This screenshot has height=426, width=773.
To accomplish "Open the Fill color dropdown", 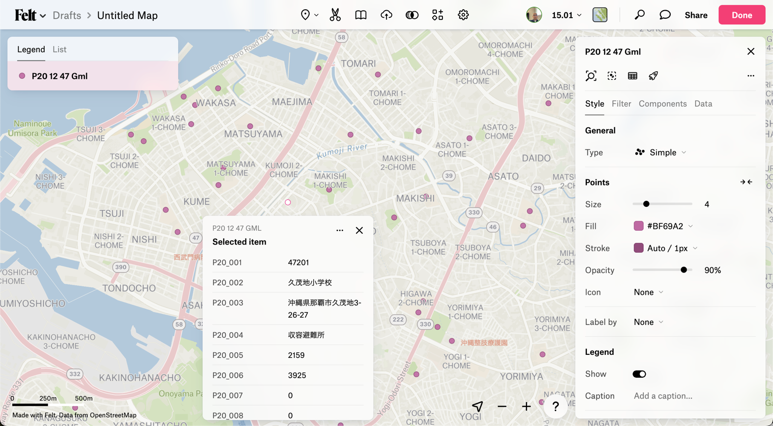I will pos(691,226).
